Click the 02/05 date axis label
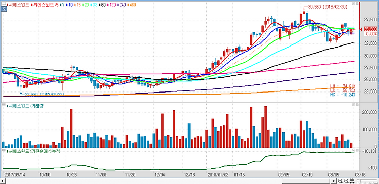Image resolution: width=379 pixels, height=184 pixels. (x=283, y=174)
